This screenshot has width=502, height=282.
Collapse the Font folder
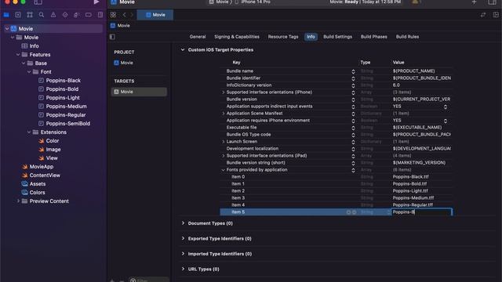[29, 72]
